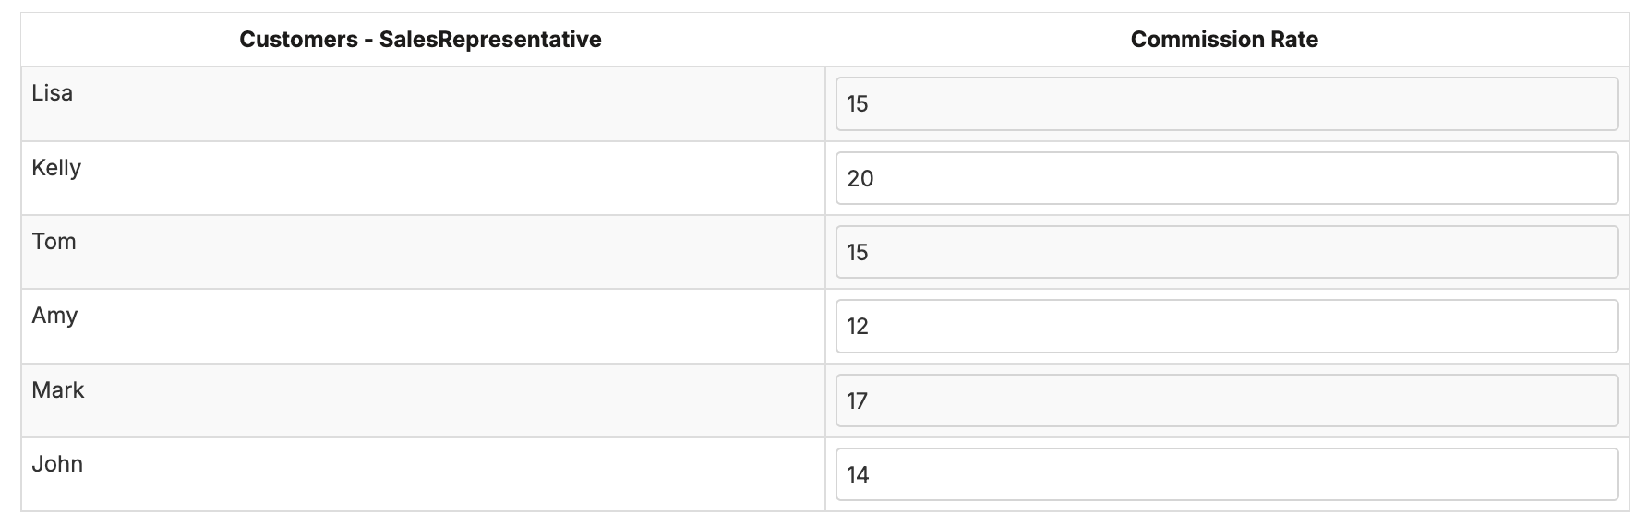The width and height of the screenshot is (1647, 526).
Task: Click the commission rate box for Amy
Action: tap(1226, 326)
